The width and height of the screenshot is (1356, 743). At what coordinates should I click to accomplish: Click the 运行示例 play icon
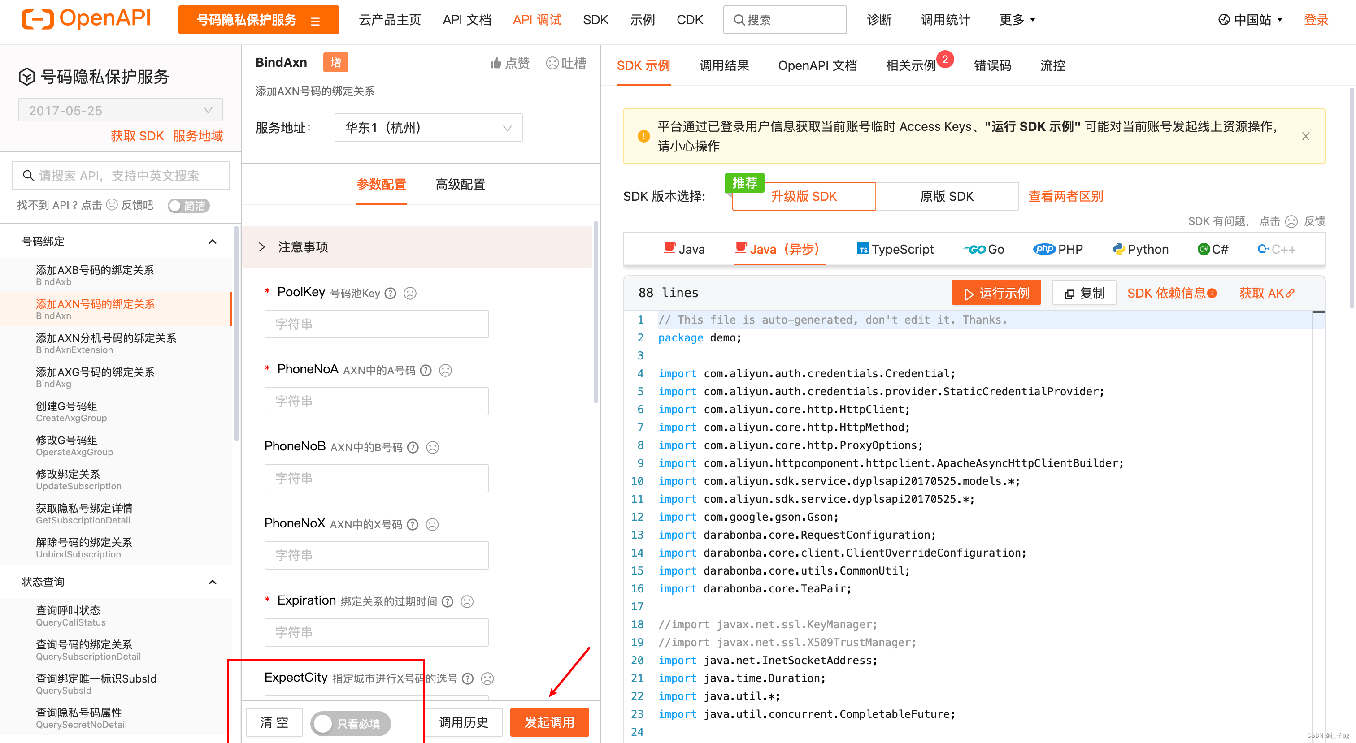969,293
